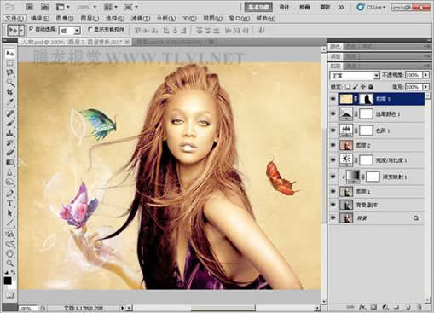Viewport: 434px width, 313px height.
Task: Select the Lasso tool
Action: 10,72
